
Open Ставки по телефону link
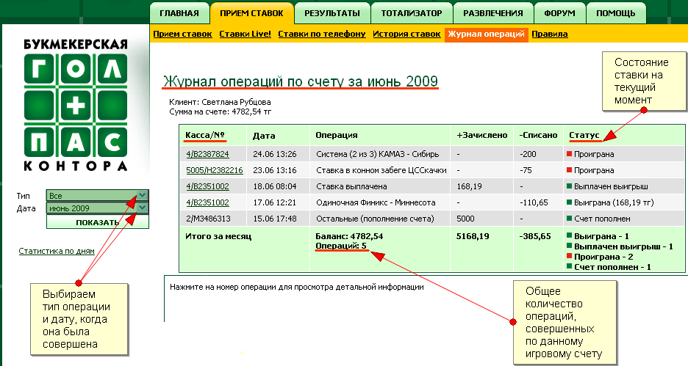(322, 34)
